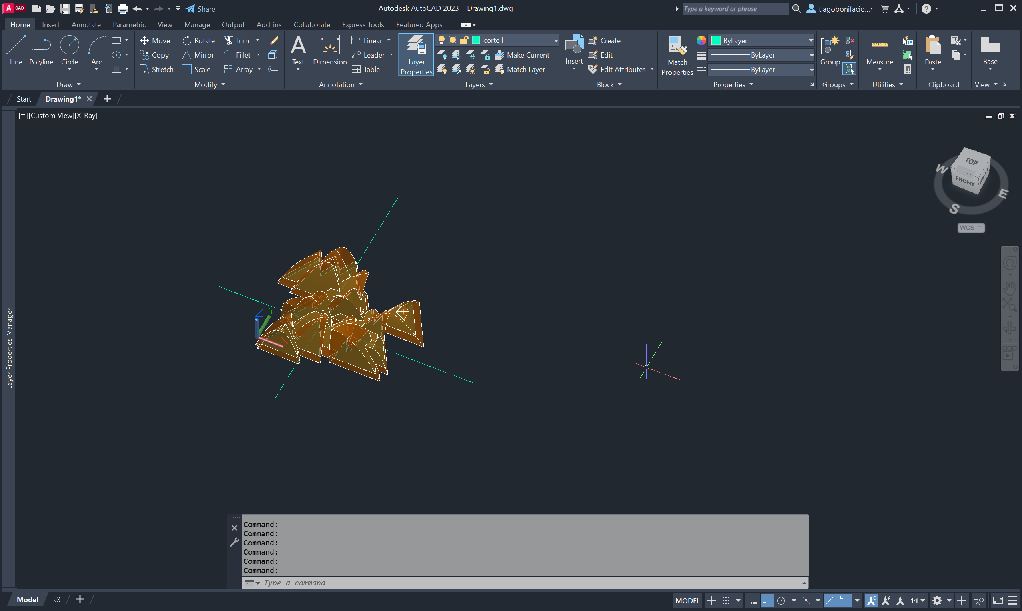Toggle snap mode dots in status bar
This screenshot has height=611, width=1022.
726,601
